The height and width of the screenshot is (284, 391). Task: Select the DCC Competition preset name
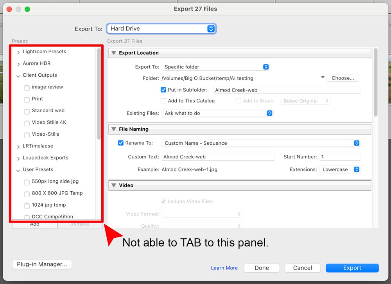52,217
